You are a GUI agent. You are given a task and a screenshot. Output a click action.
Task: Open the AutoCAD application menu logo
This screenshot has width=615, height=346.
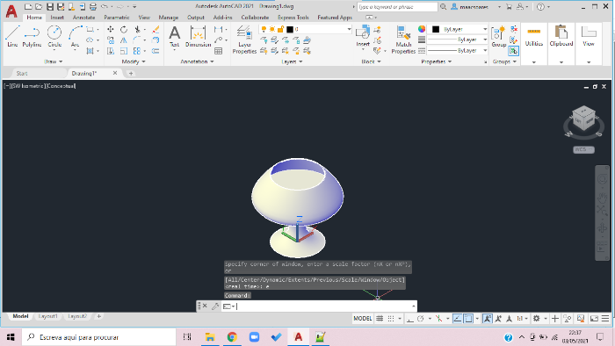pos(11,11)
